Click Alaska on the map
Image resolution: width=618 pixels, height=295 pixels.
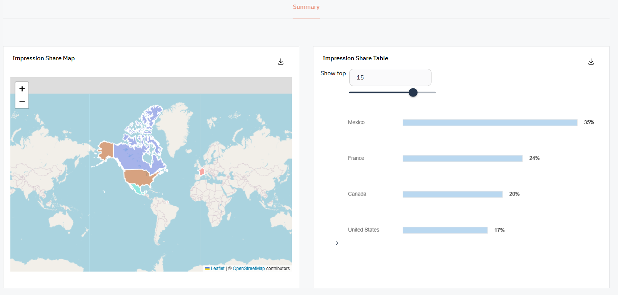click(x=105, y=150)
